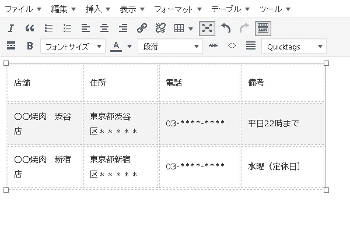This screenshot has width=350, height=234.
Task: Open the Quicktags dropdown
Action: [x=293, y=47]
